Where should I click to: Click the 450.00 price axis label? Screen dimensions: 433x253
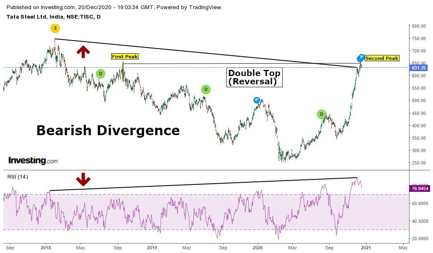419,113
